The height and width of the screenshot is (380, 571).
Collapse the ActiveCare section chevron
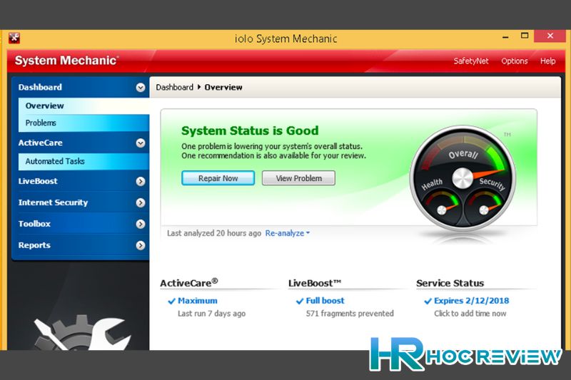pos(141,143)
